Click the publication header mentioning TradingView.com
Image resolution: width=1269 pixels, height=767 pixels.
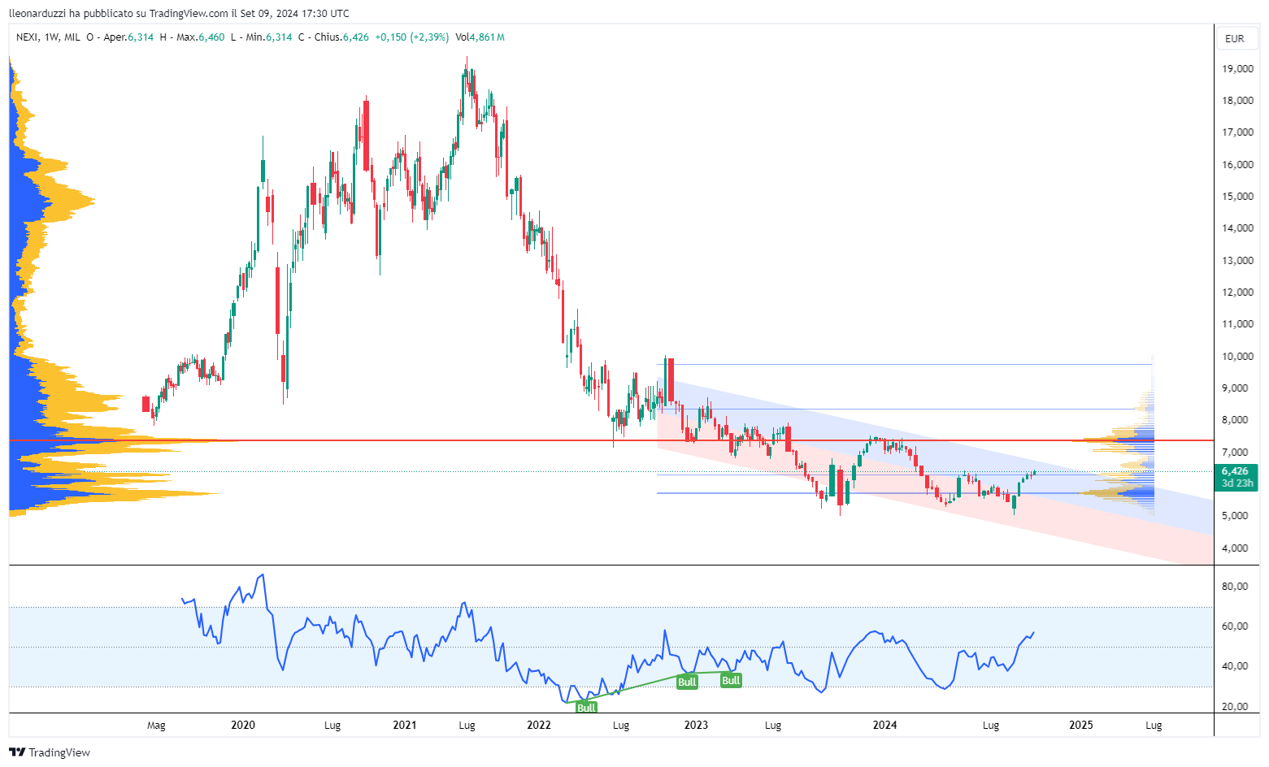coord(179,13)
